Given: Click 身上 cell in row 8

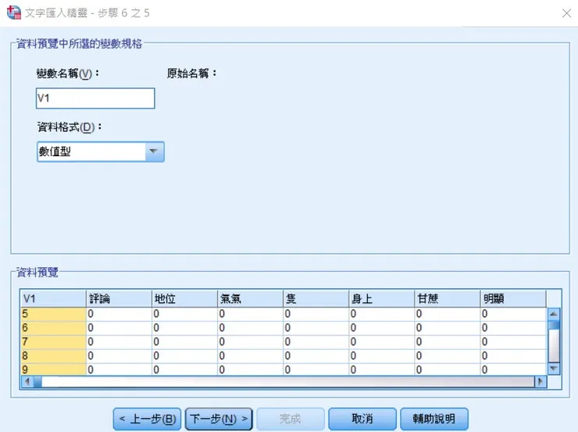Looking at the screenshot, I should click(381, 356).
